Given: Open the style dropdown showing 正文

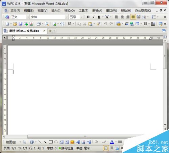Looking at the screenshot, I should click(x=28, y=17).
